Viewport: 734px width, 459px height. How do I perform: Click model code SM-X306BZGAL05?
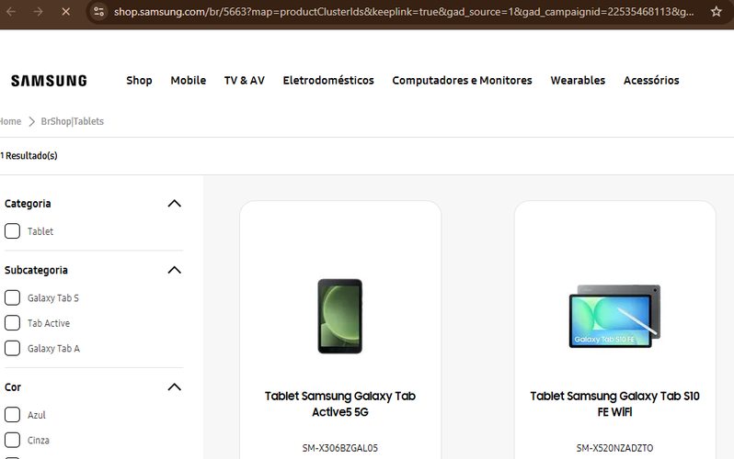[339, 448]
